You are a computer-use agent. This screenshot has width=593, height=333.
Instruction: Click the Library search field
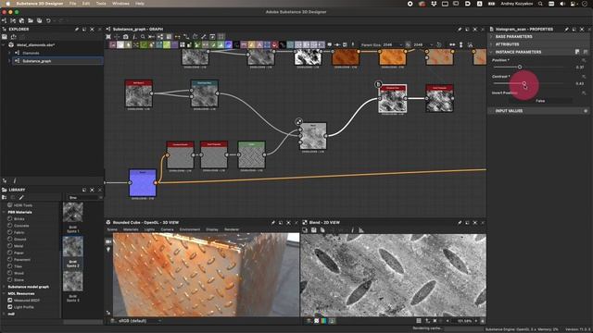click(85, 197)
